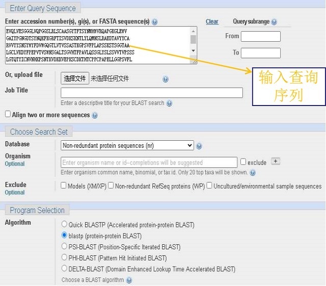
Task: Tick Models (XM/XP) exclude checkbox
Action: (63, 185)
